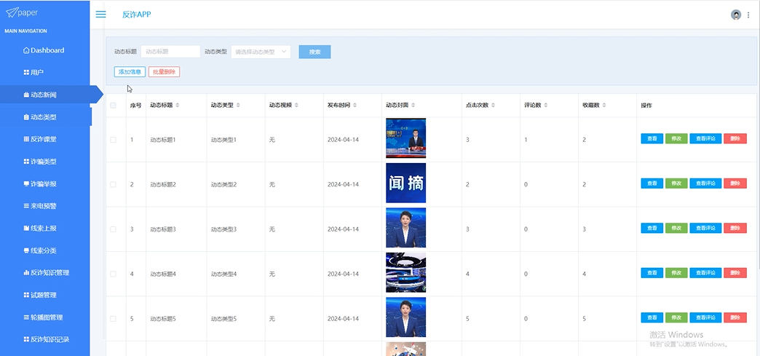
Task: Click the paper plane logo icon
Action: (12, 12)
